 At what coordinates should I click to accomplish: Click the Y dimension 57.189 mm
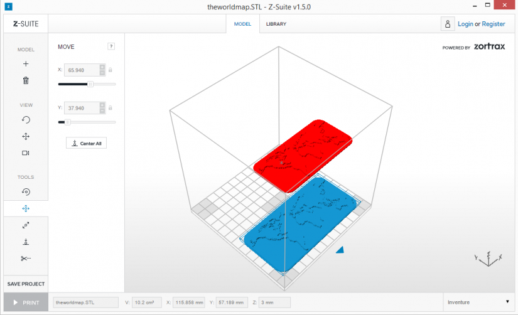[232, 302]
